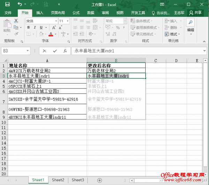Click the Cut scissors icon

pos(16,21)
